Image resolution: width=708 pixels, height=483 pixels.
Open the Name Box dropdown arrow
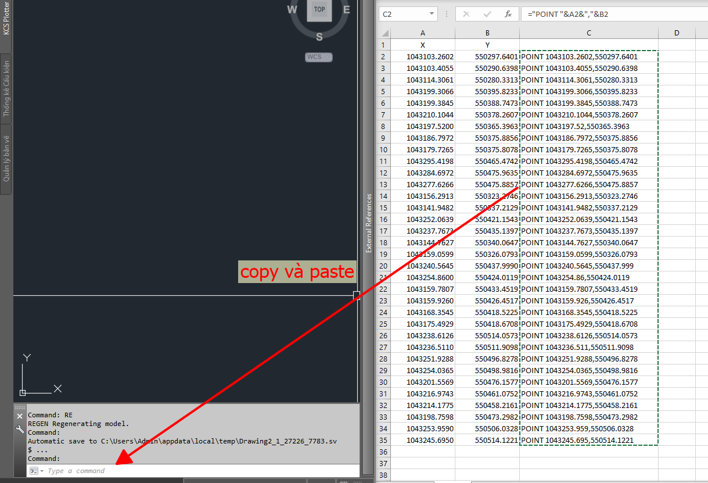tap(432, 14)
